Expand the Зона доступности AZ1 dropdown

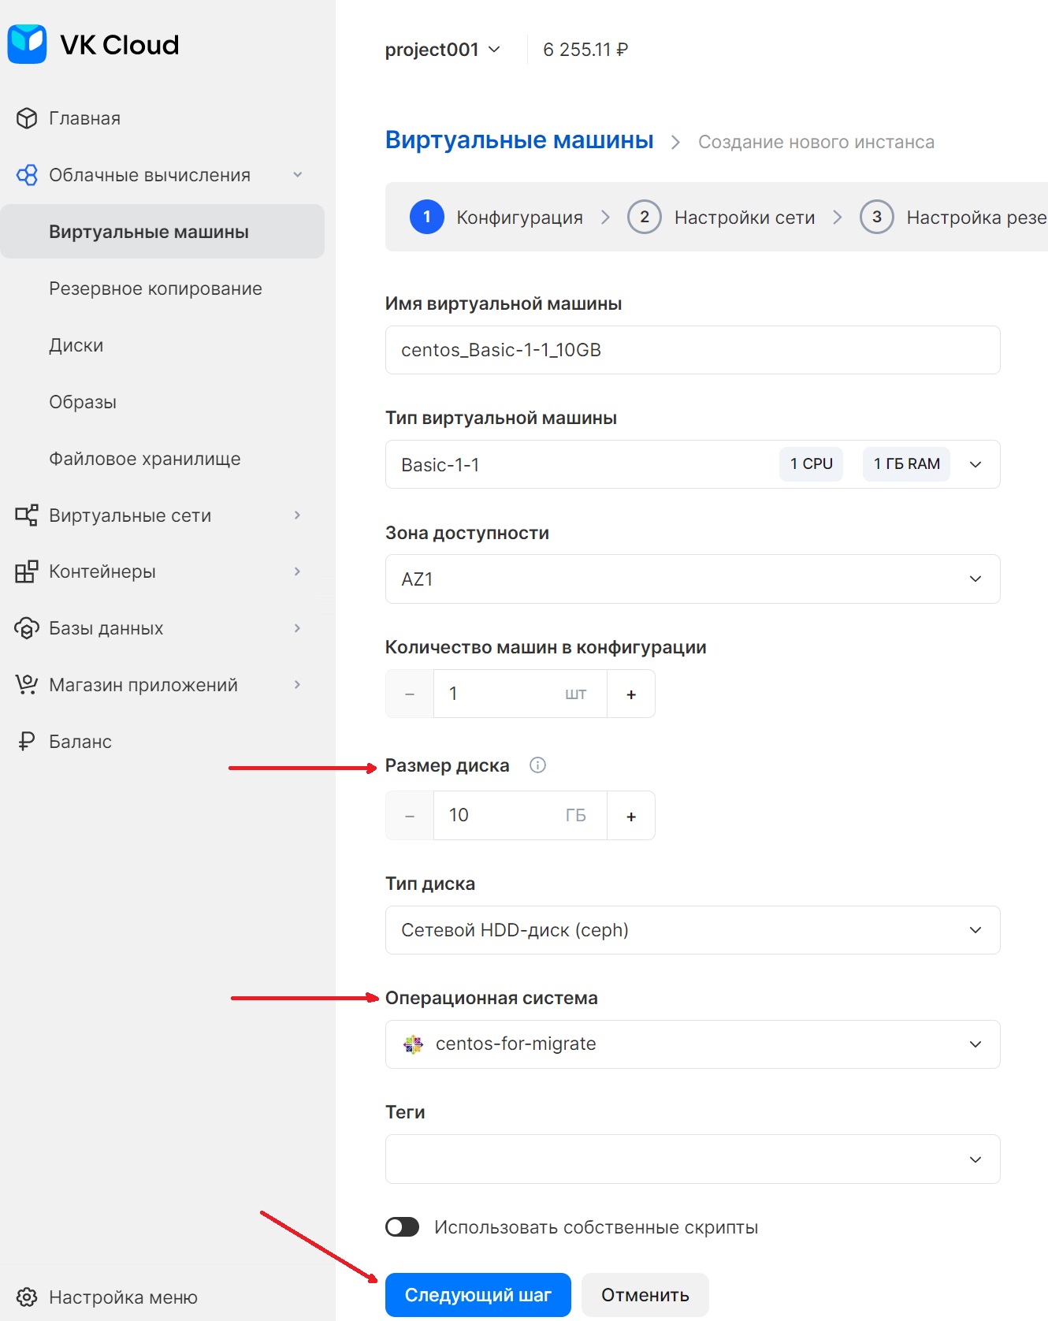pyautogui.click(x=693, y=579)
